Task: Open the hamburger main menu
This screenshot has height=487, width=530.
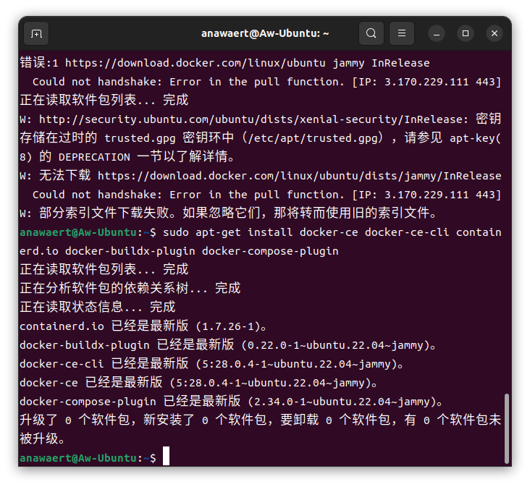Action: (402, 33)
